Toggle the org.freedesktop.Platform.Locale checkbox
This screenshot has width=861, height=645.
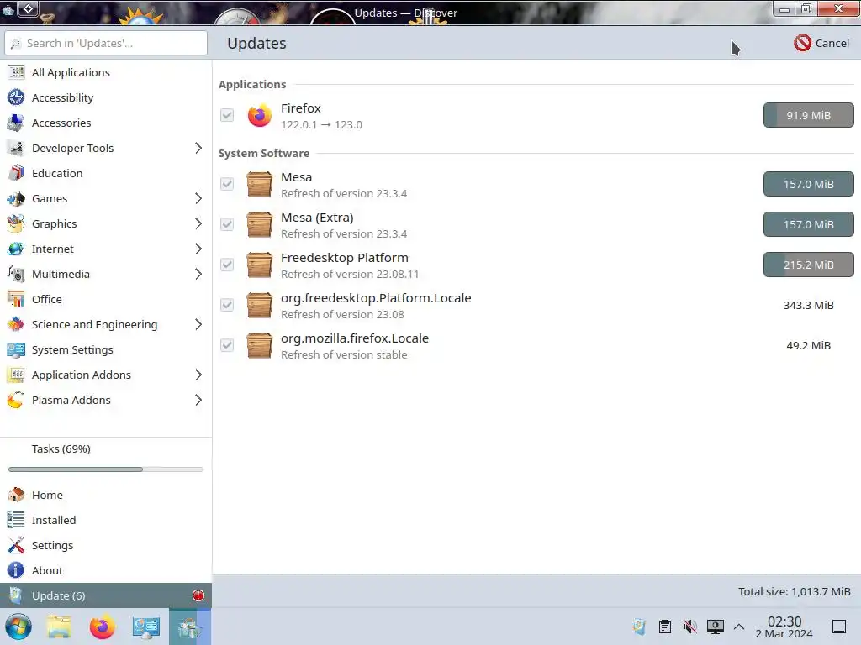[x=227, y=305]
